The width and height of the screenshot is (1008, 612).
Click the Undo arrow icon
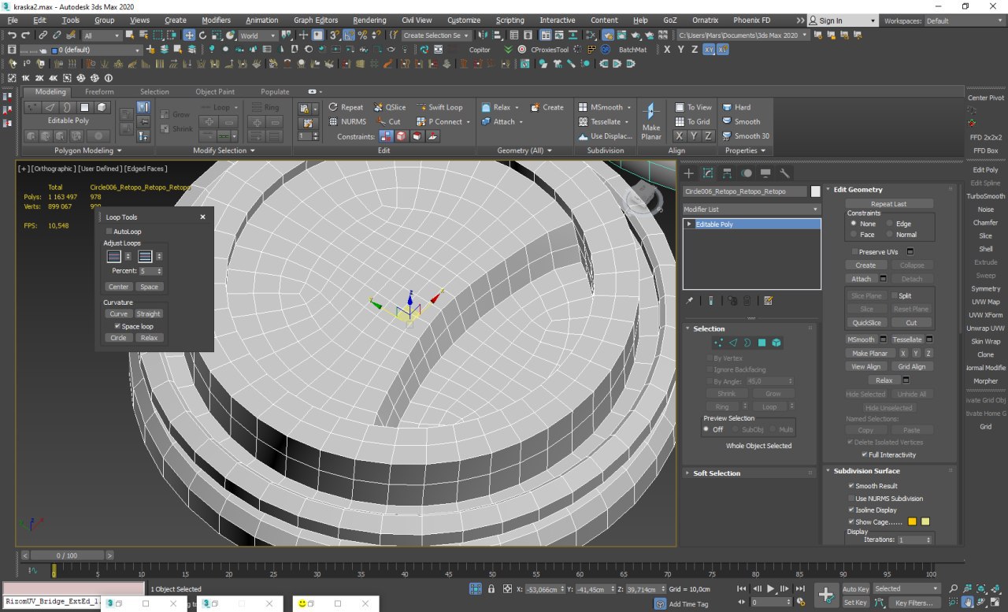click(x=12, y=35)
